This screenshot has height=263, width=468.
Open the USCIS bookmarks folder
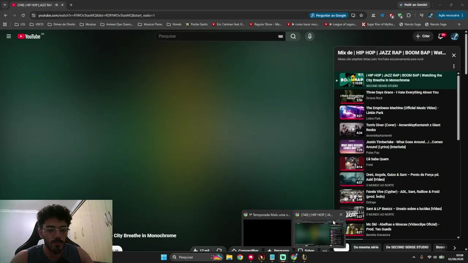[36, 24]
